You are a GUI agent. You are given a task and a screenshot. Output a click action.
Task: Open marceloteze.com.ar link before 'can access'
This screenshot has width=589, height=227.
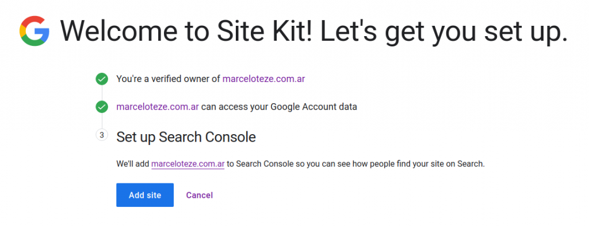(158, 107)
